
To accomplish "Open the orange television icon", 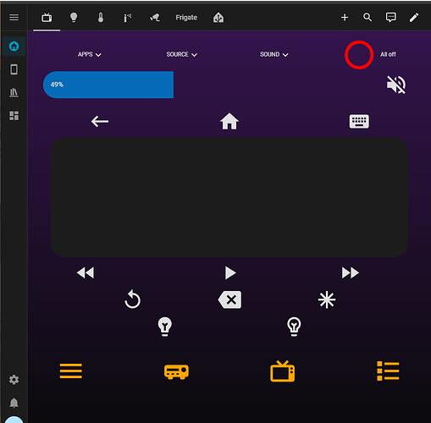I will point(282,371).
